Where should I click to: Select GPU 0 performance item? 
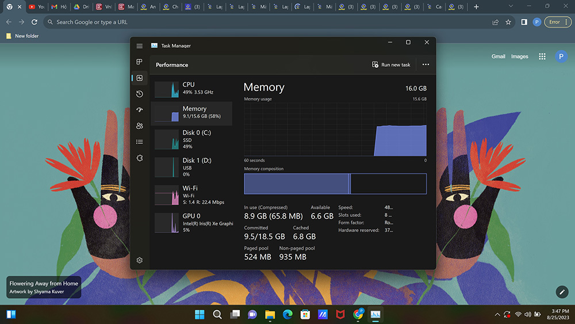191,223
